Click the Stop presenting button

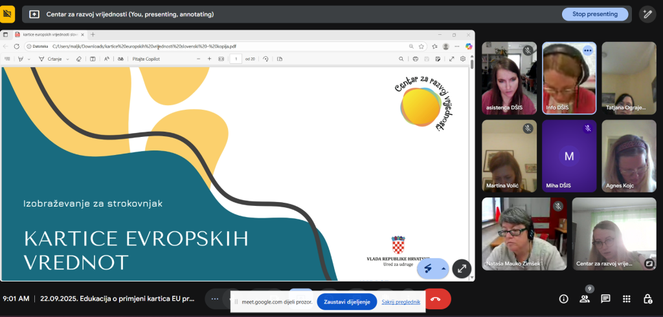point(595,14)
